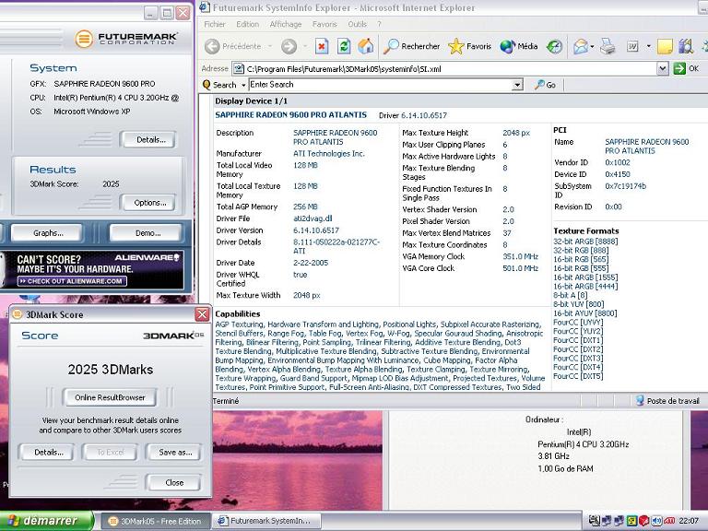Screen dimensions: 708x531
Task: Click the VGA Core Clock value 501.0 MHz
Action: (520, 268)
